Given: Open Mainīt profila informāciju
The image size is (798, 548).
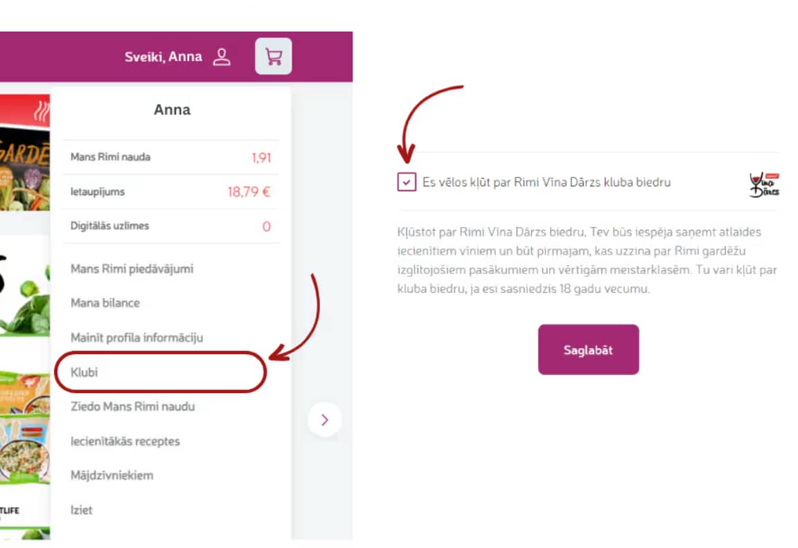Looking at the screenshot, I should pyautogui.click(x=136, y=338).
